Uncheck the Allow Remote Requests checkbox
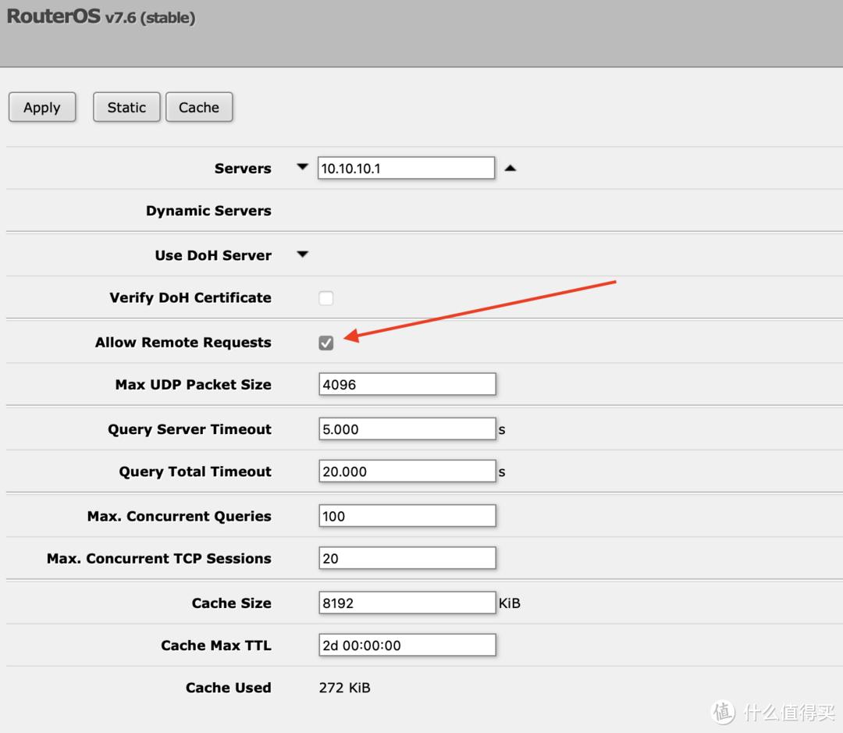Viewport: 843px width, 733px height. click(x=325, y=343)
